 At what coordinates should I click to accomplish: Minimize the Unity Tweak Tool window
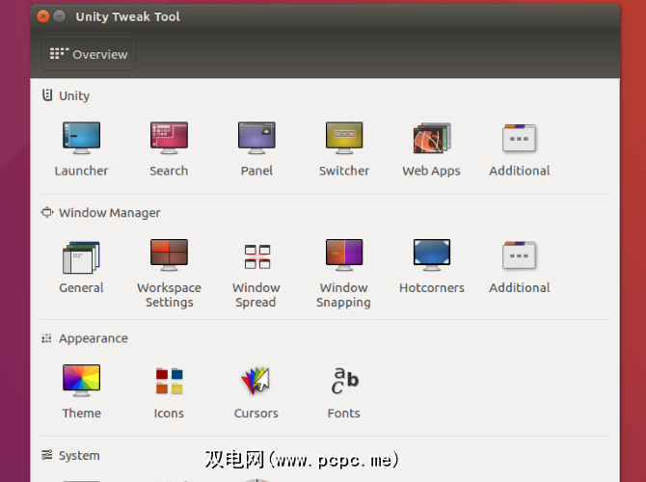pos(60,16)
